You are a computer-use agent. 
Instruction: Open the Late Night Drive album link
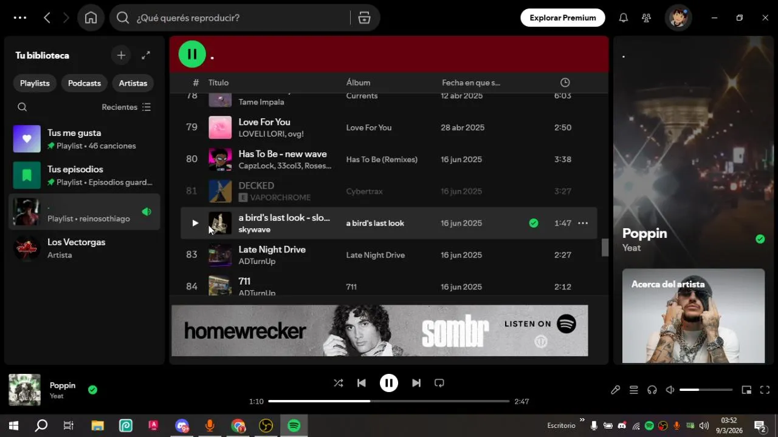click(375, 255)
